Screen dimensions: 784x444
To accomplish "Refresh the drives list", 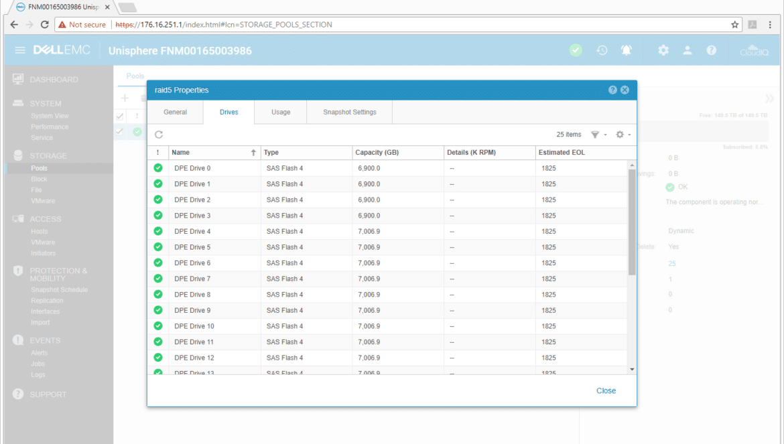I will coord(159,135).
